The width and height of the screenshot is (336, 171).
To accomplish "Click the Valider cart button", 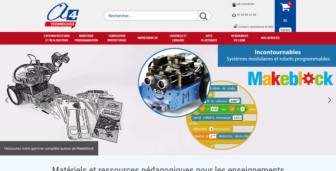I will click(x=285, y=30).
